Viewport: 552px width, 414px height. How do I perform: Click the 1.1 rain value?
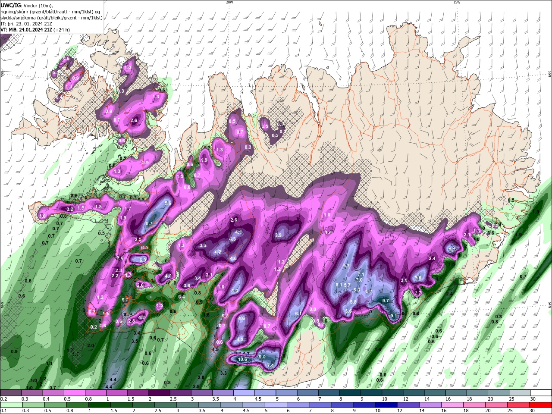pos(49,364)
